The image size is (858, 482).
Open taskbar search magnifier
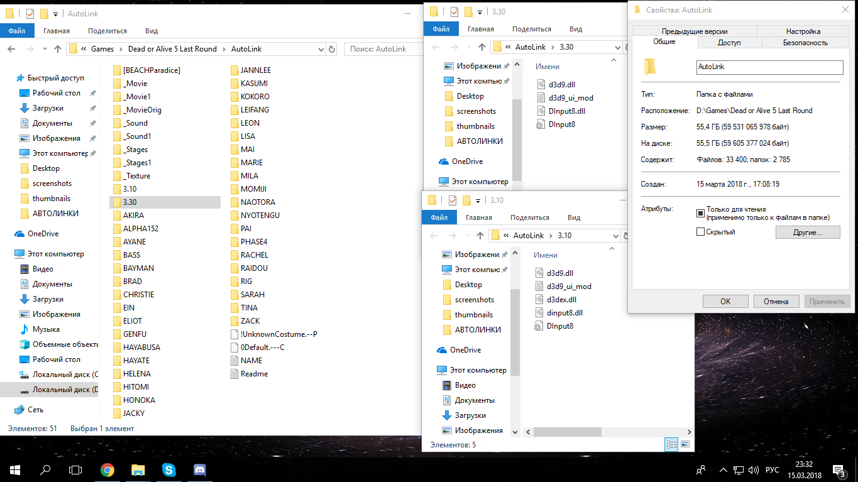click(x=45, y=469)
